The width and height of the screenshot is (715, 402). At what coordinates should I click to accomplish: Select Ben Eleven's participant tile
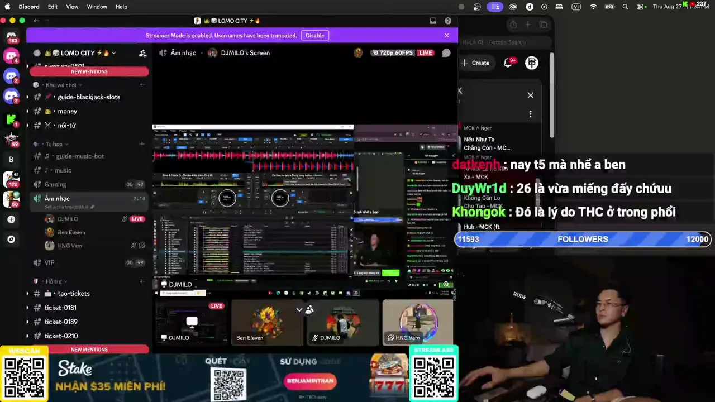click(268, 322)
